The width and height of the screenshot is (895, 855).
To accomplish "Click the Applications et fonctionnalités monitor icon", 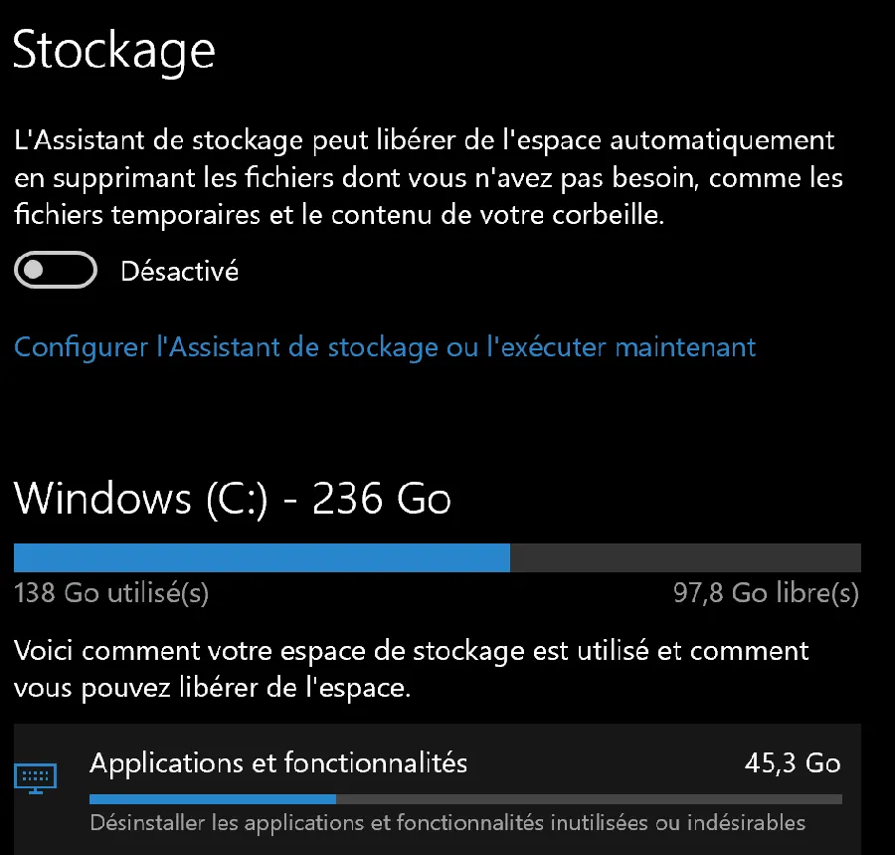I will [36, 778].
